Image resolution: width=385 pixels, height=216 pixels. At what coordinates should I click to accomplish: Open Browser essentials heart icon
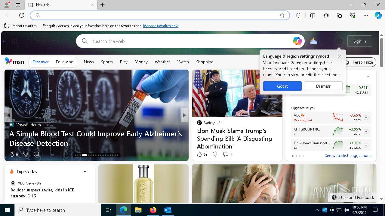tap(353, 15)
